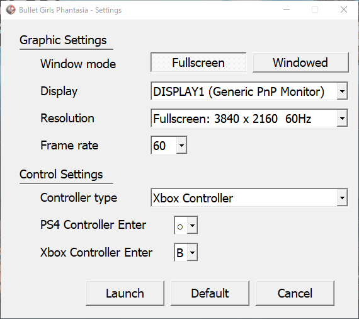Screen dimensions: 359x319
Task: Click the Bullet Girls Phantasia title bar icon
Action: pos(11,10)
